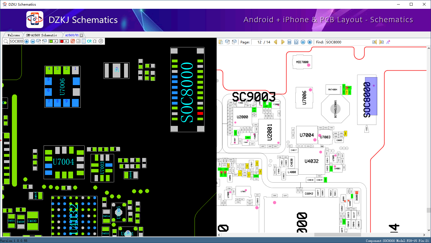Viewport: 431px width, 243px height.
Task: Click the cyan CR toolbar icon
Action: coord(89,41)
